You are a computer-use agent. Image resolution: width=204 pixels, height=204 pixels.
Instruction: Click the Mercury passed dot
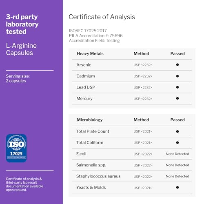[177, 98]
